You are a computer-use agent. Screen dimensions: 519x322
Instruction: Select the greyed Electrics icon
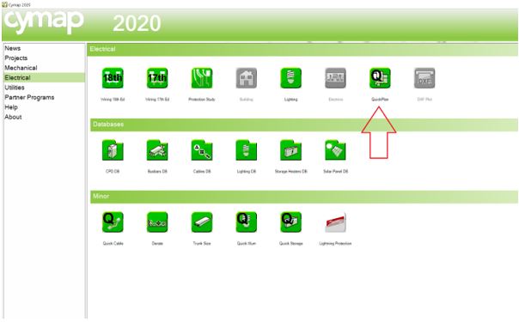336,78
